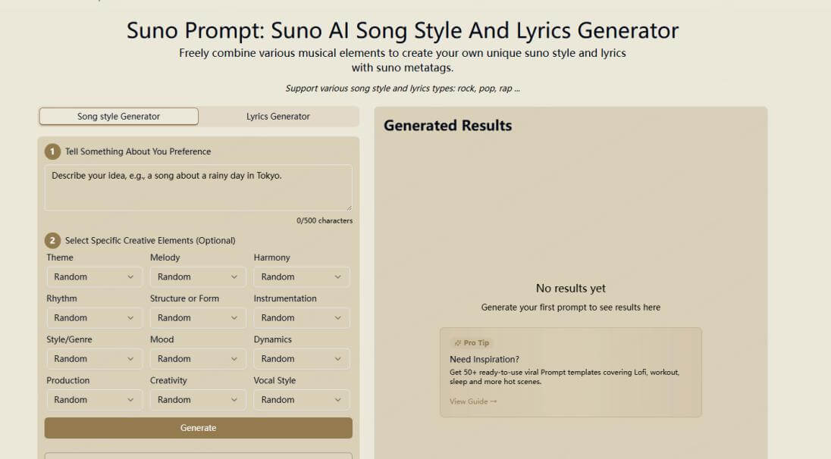Open the Instrumentation dropdown

coord(301,317)
